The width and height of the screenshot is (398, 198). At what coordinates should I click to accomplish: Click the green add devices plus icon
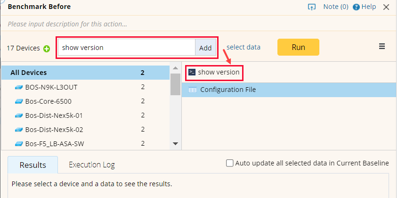coord(47,48)
